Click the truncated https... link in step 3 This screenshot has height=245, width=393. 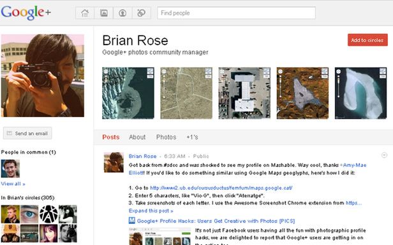(353, 203)
